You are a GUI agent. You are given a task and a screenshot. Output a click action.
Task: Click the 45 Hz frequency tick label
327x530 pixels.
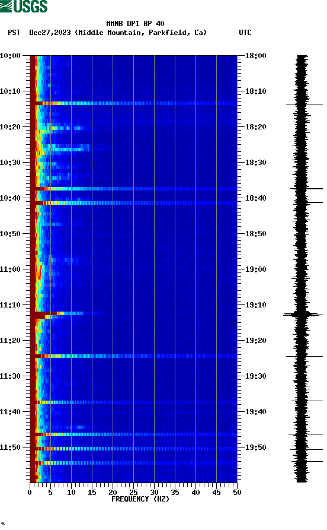[x=216, y=493]
